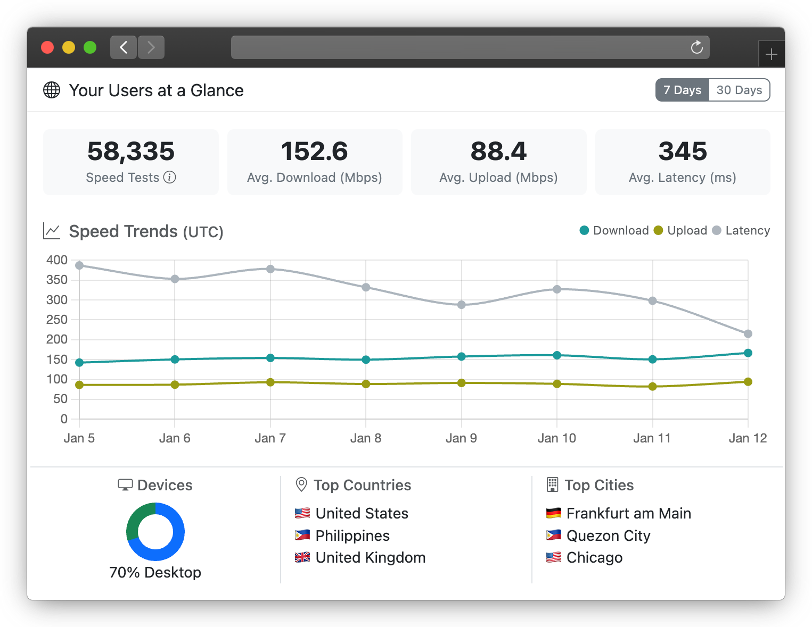
Task: Open a new browser tab with the plus button
Action: (772, 54)
